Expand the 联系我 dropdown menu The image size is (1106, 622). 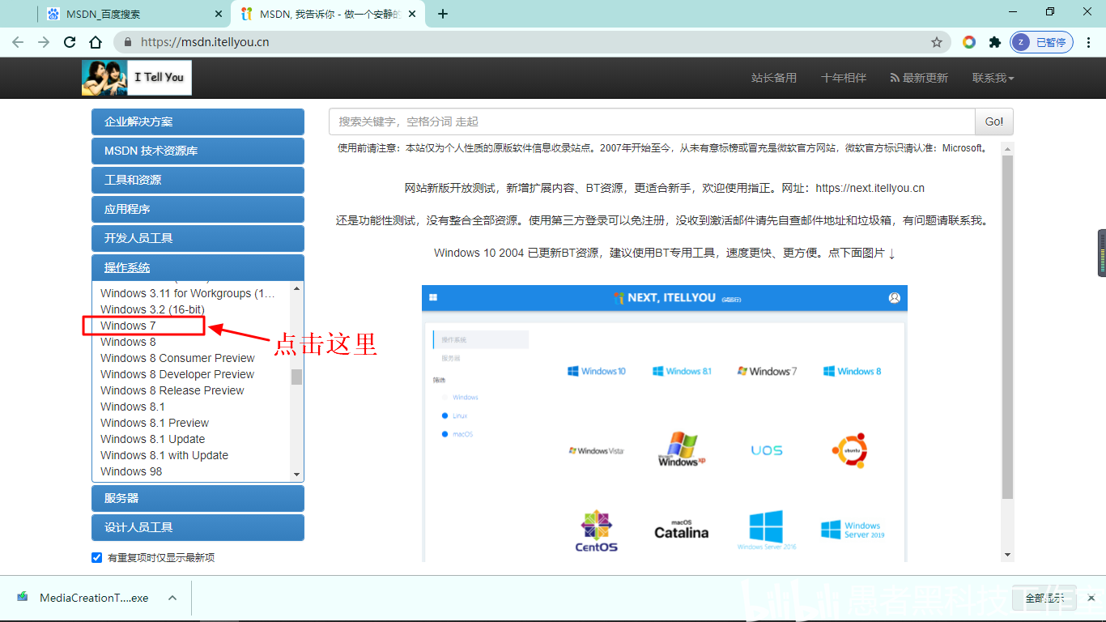993,78
